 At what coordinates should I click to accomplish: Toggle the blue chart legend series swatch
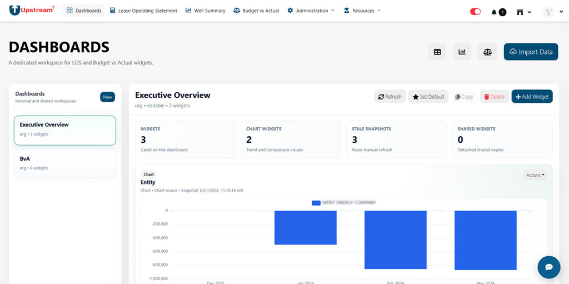pyautogui.click(x=316, y=203)
